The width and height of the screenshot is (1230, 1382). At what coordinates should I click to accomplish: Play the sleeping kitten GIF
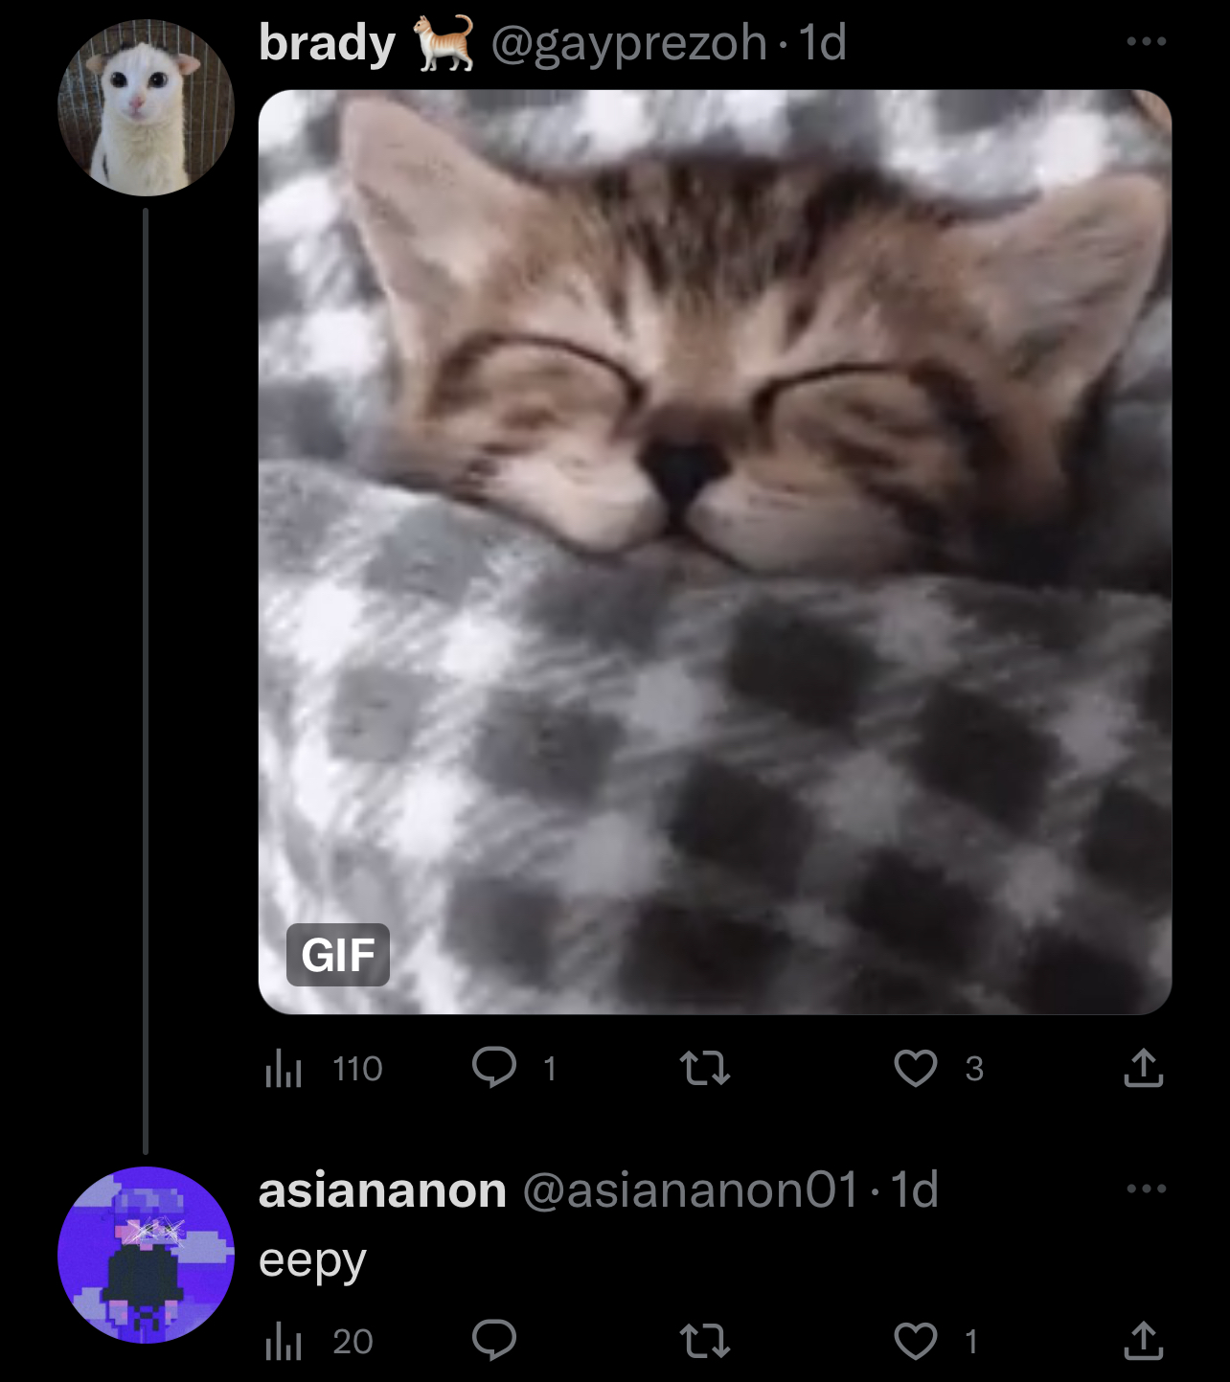(x=715, y=552)
